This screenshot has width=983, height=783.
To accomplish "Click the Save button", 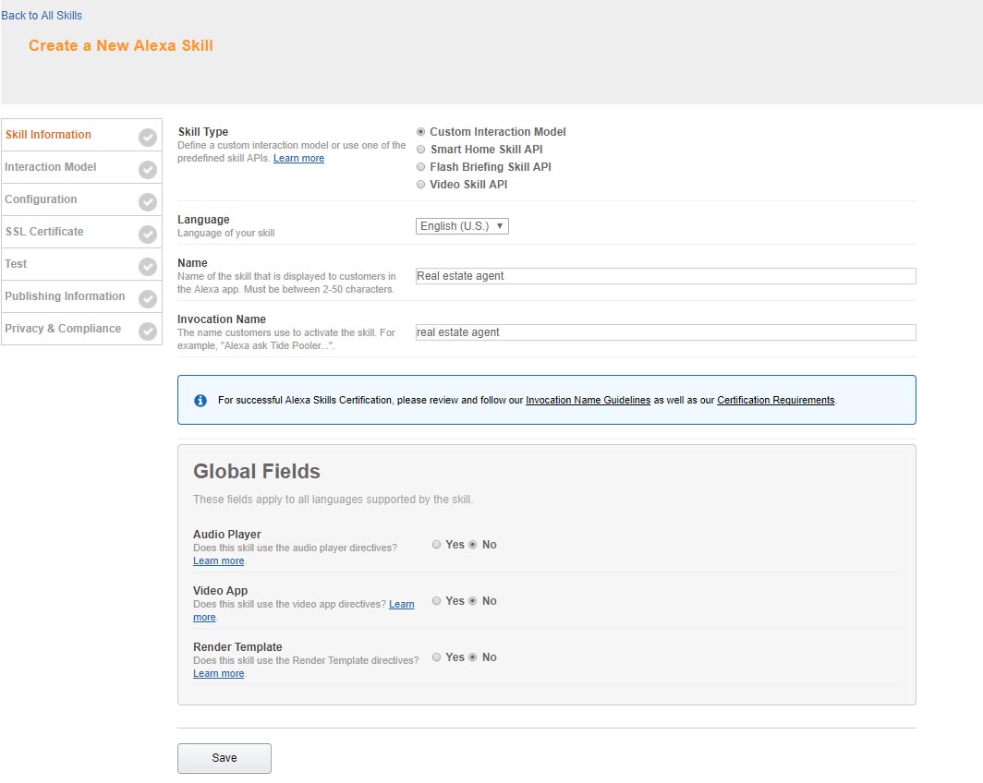I will click(x=225, y=758).
